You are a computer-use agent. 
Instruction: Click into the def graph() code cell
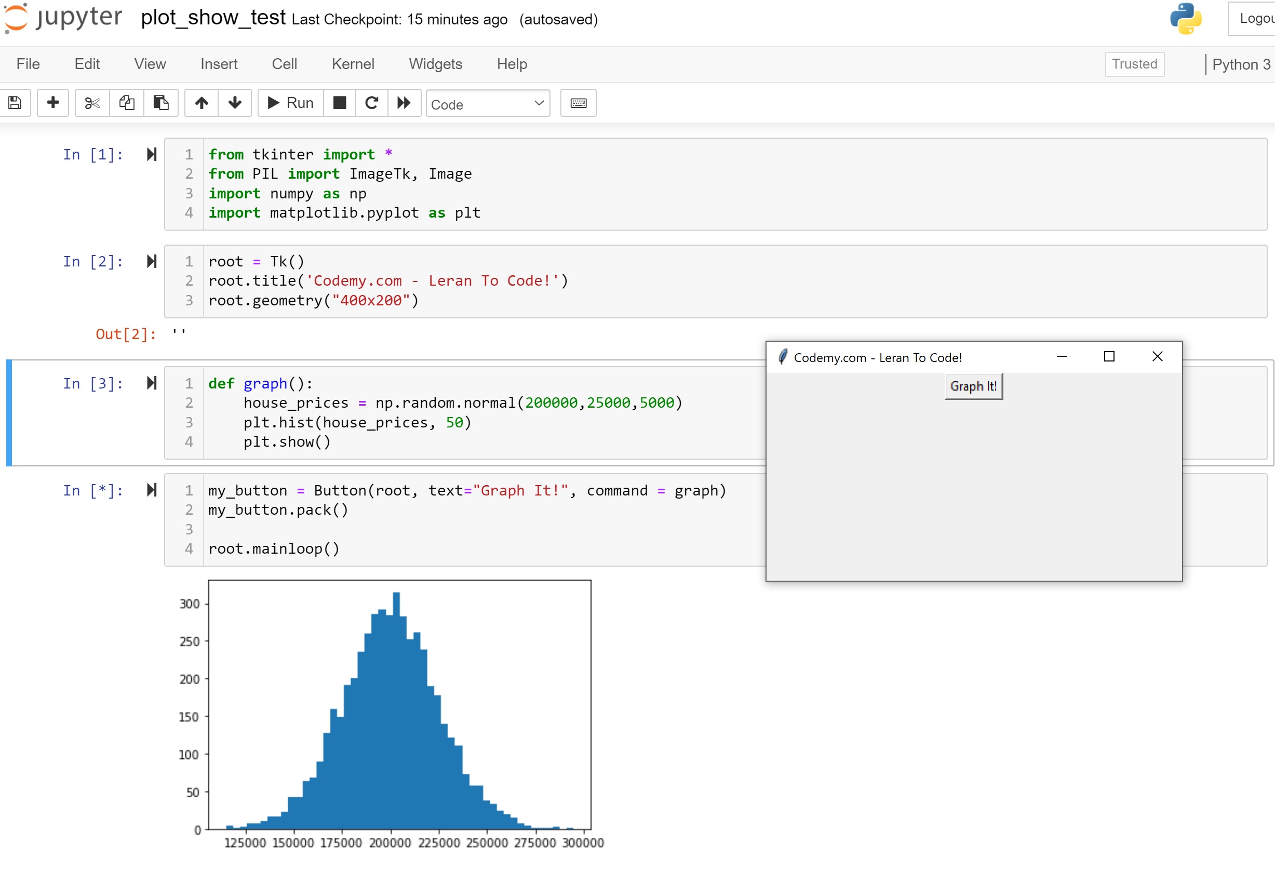[x=465, y=412]
